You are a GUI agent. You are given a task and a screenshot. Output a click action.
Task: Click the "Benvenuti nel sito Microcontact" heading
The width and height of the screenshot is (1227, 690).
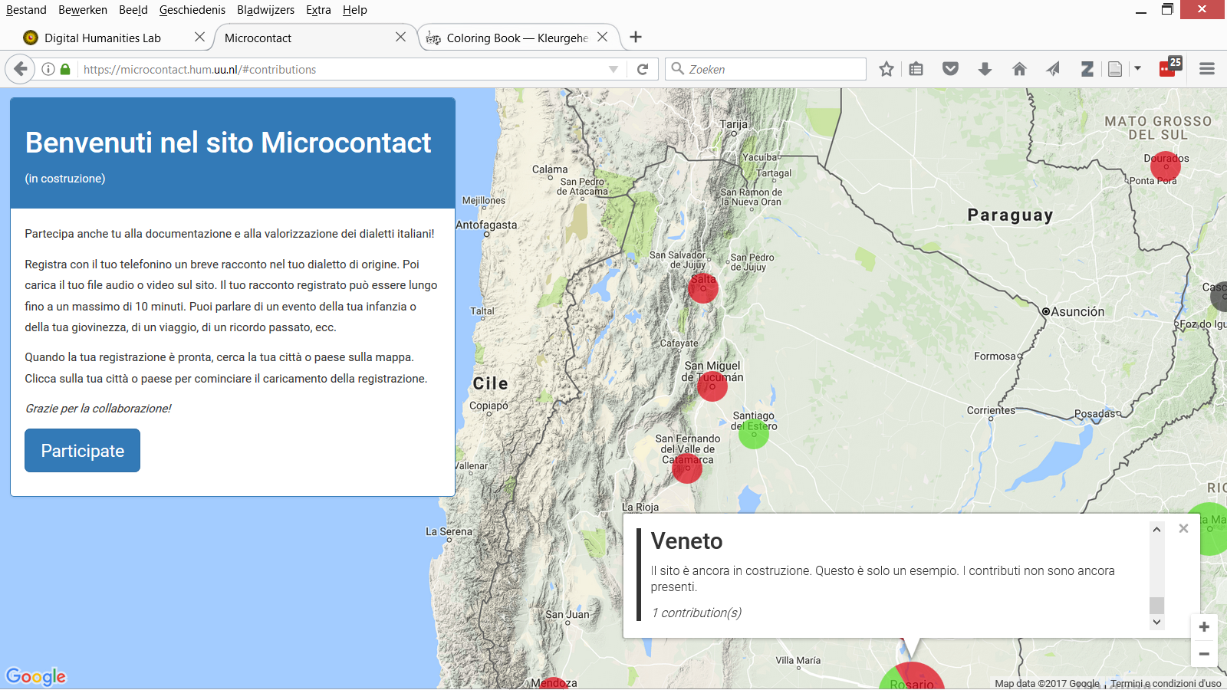(228, 143)
